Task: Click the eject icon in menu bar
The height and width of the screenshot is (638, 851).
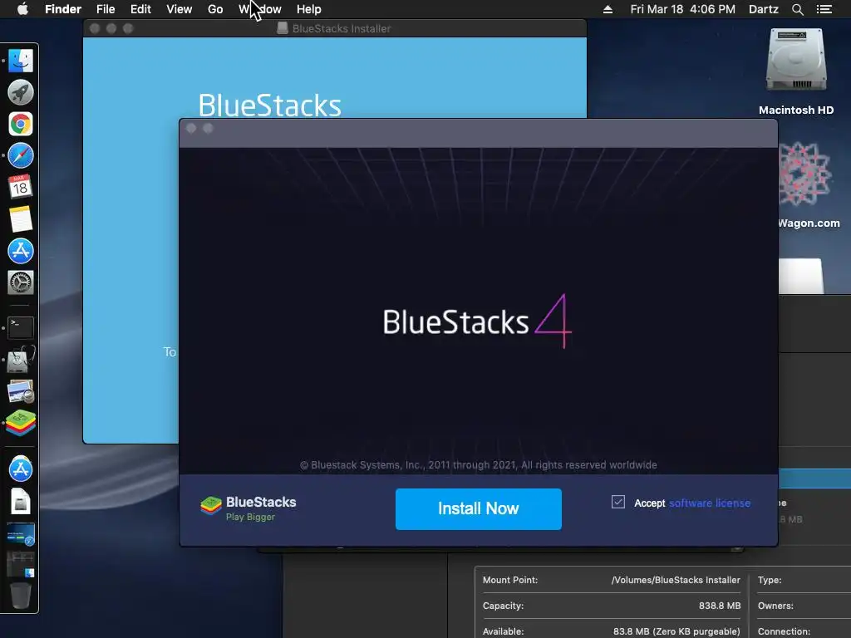Action: (608, 9)
